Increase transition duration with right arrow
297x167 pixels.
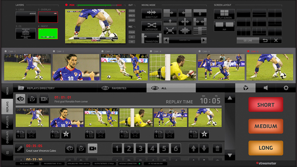click(204, 40)
